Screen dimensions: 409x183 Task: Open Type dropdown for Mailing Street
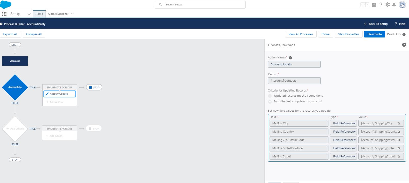(343, 156)
